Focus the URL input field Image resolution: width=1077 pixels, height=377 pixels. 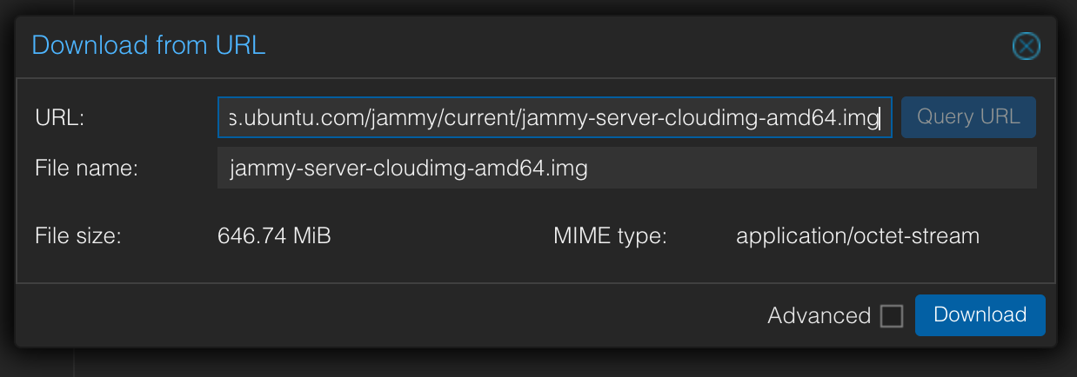point(555,117)
